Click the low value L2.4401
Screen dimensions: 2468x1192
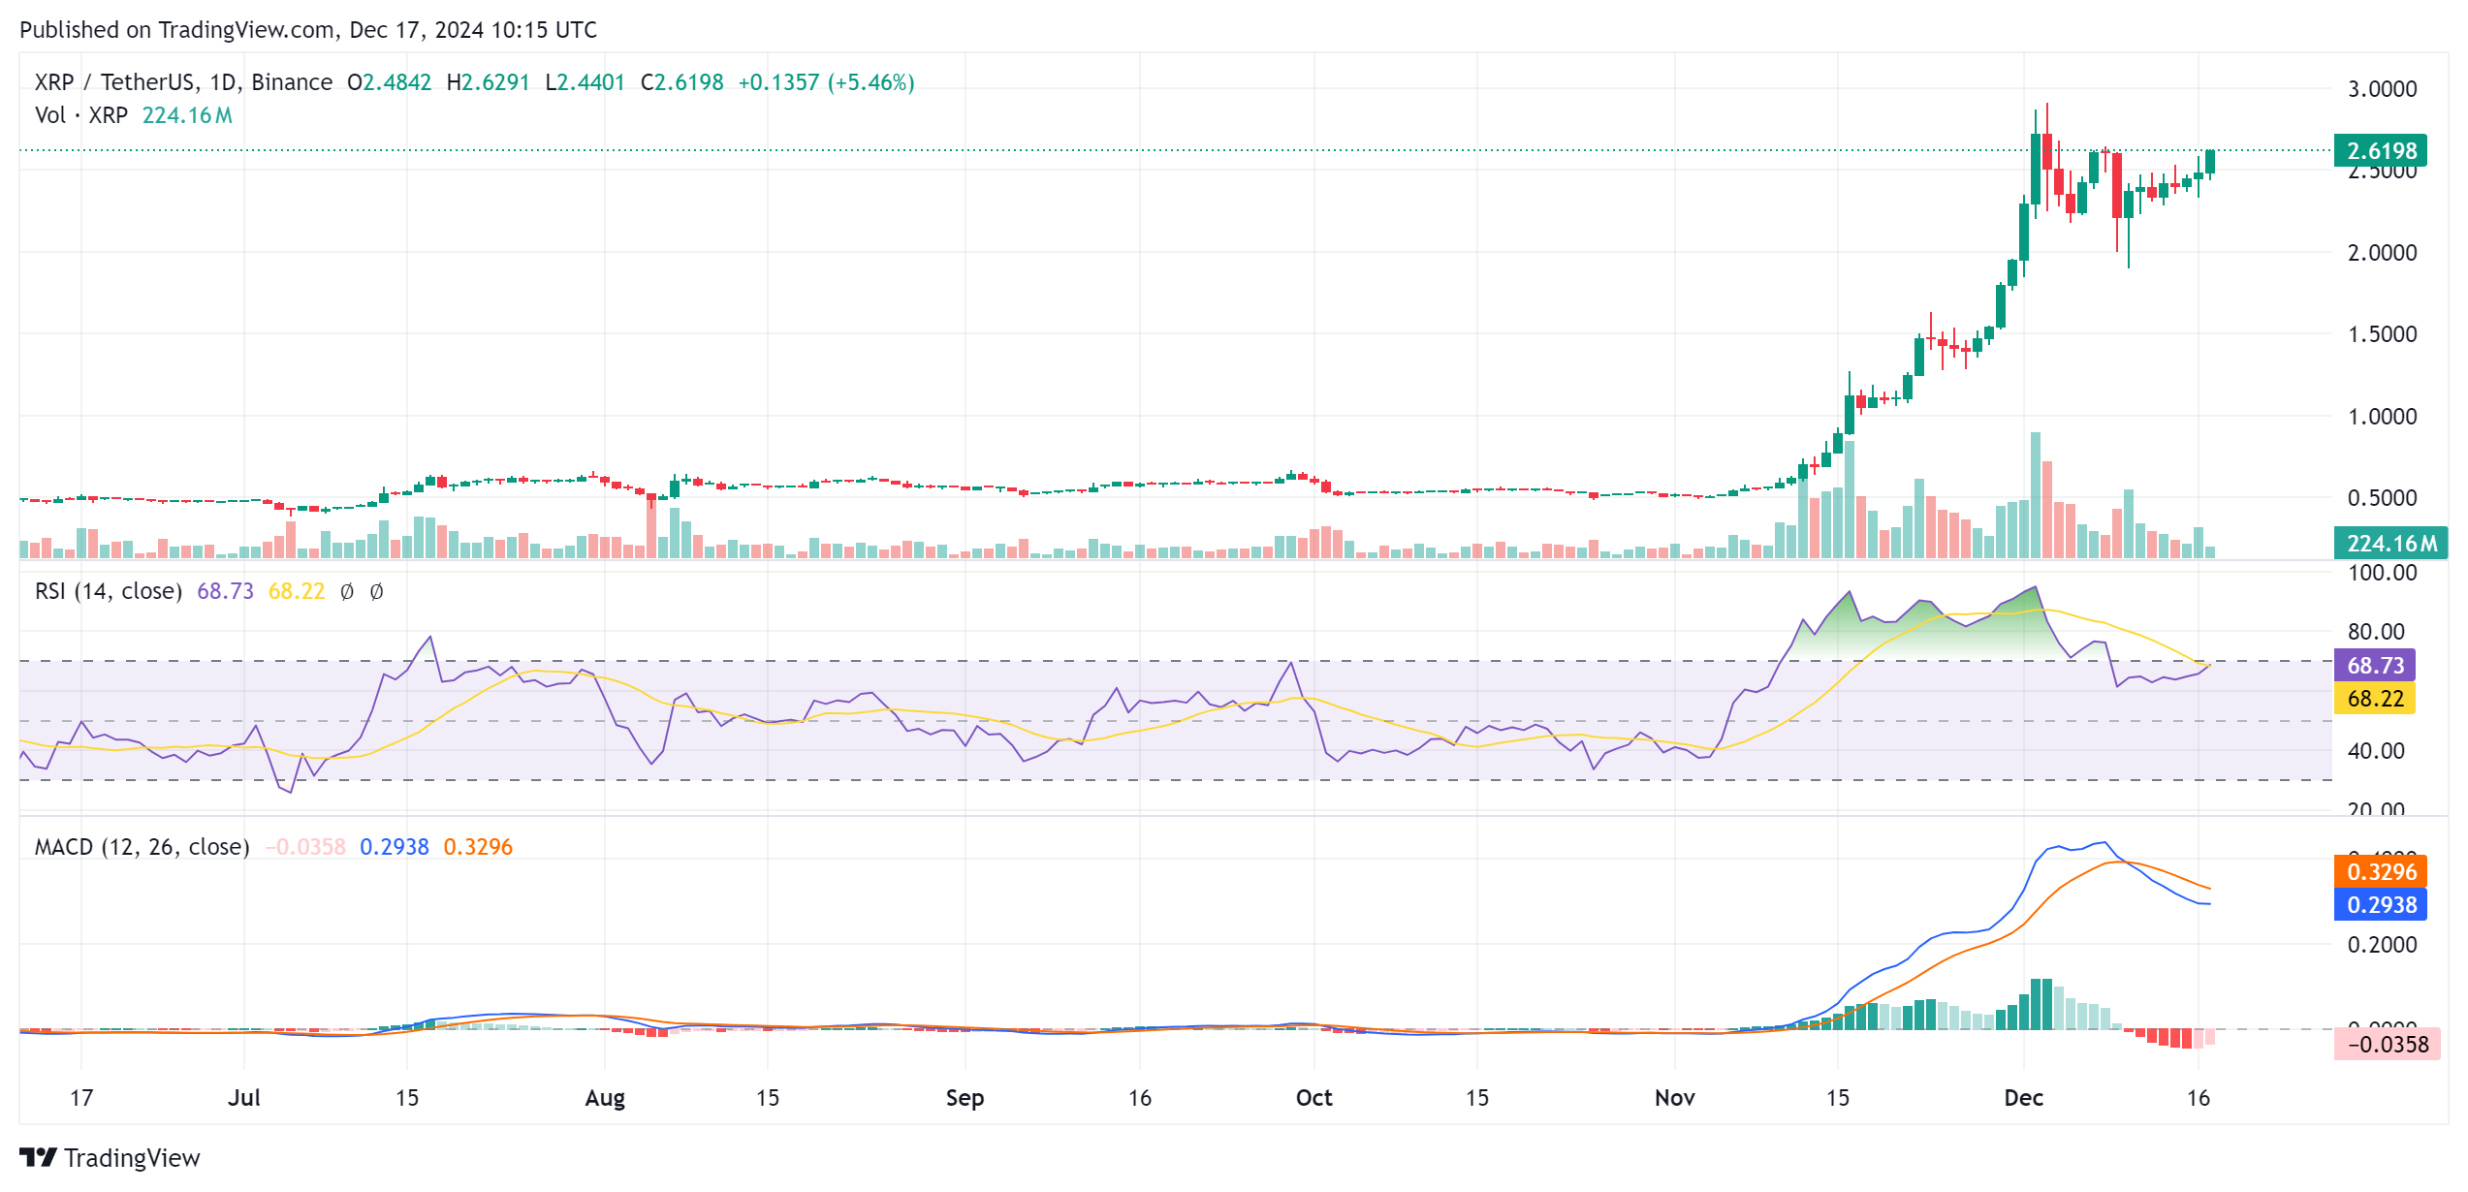tap(585, 82)
